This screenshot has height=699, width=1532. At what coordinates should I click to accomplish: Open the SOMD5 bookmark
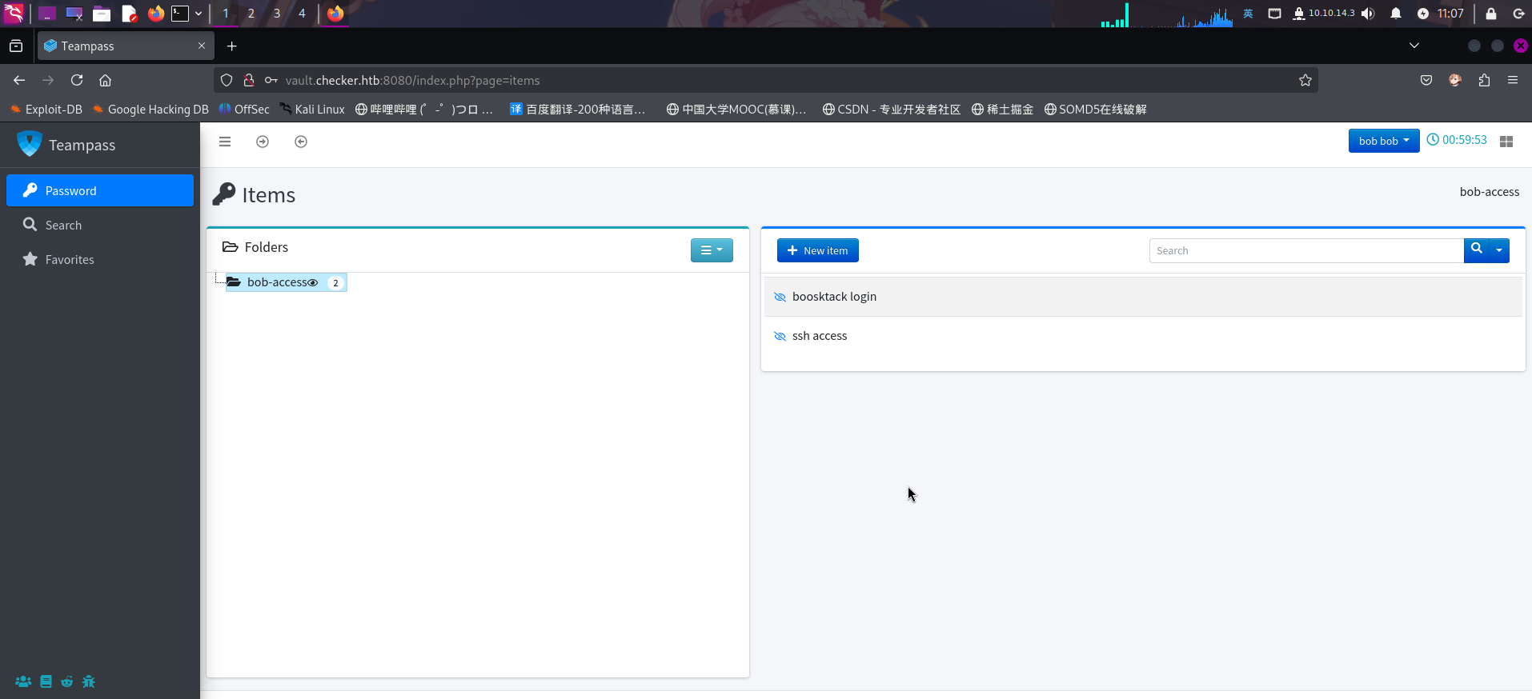click(x=1096, y=110)
